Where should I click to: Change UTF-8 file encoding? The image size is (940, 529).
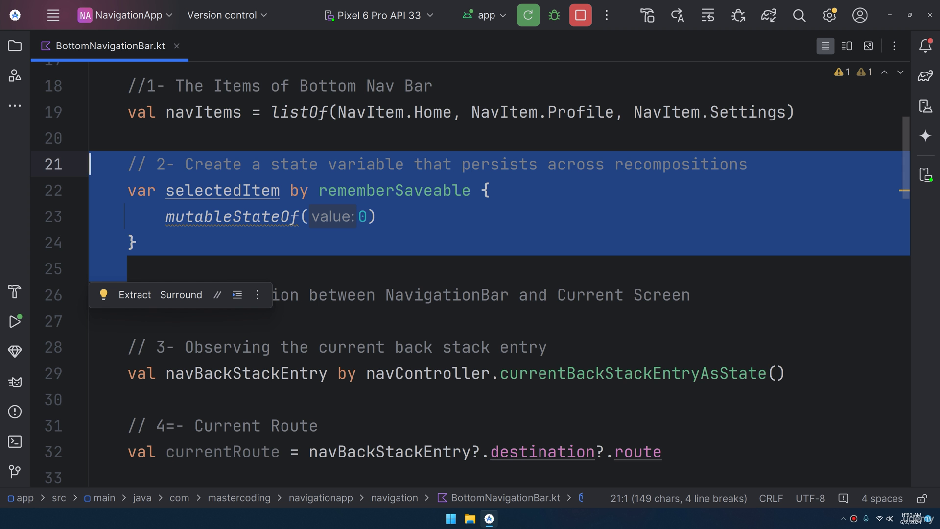pyautogui.click(x=810, y=498)
